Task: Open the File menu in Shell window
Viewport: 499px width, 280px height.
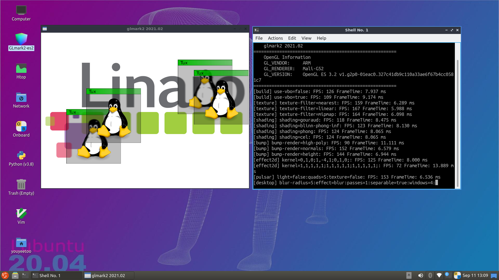Action: 259,38
